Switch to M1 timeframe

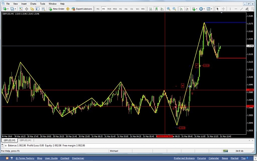[x=98, y=9]
